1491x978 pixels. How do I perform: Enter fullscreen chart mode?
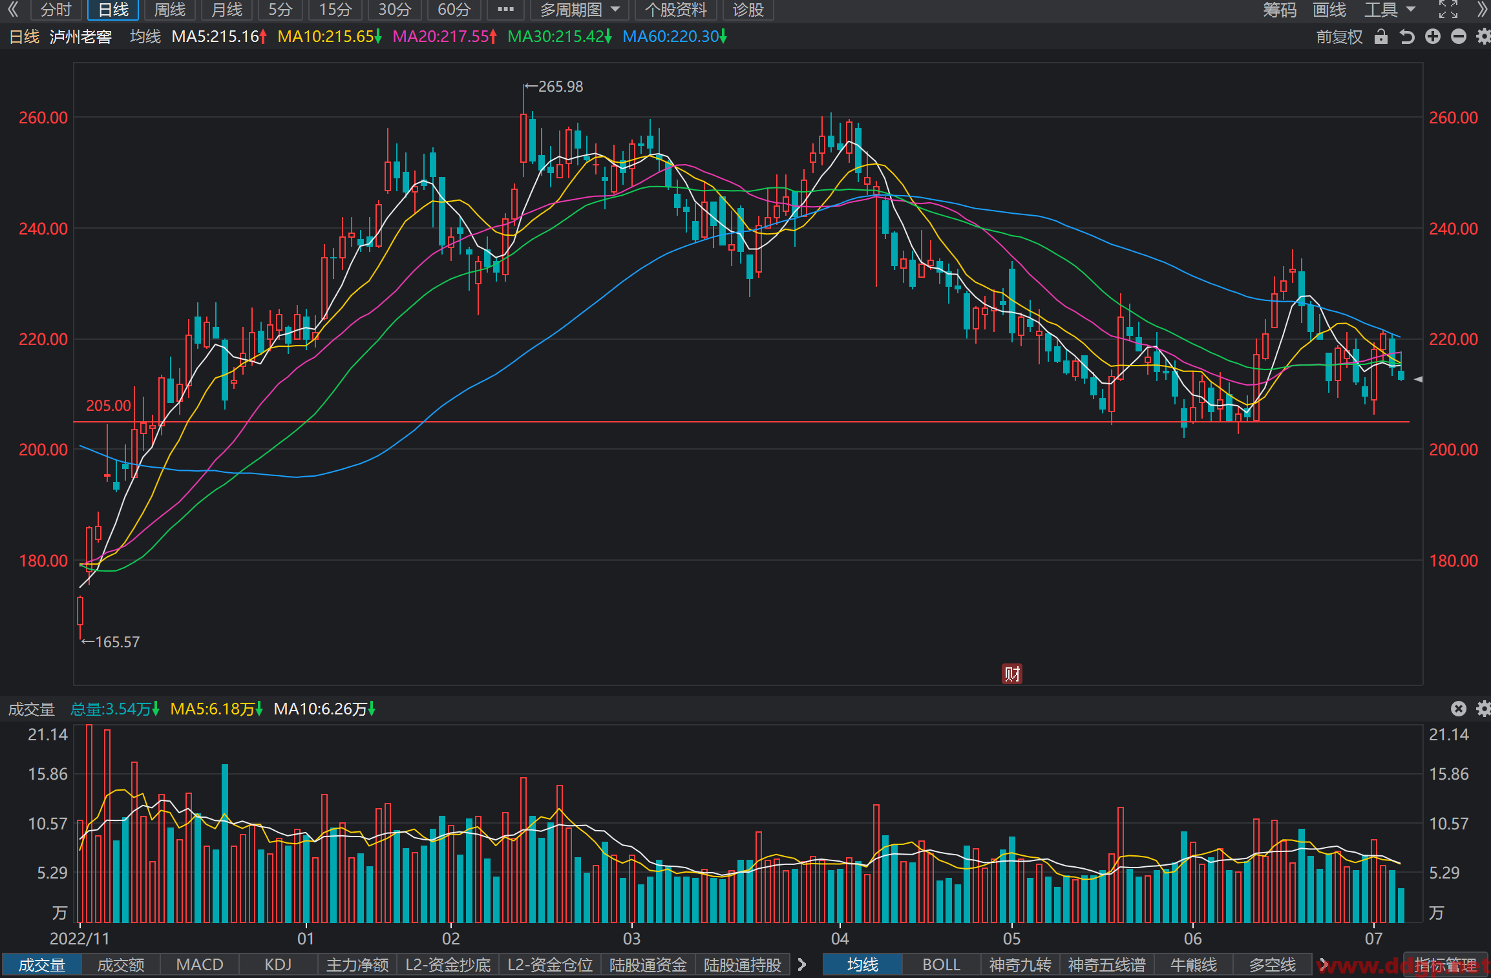point(1448,9)
